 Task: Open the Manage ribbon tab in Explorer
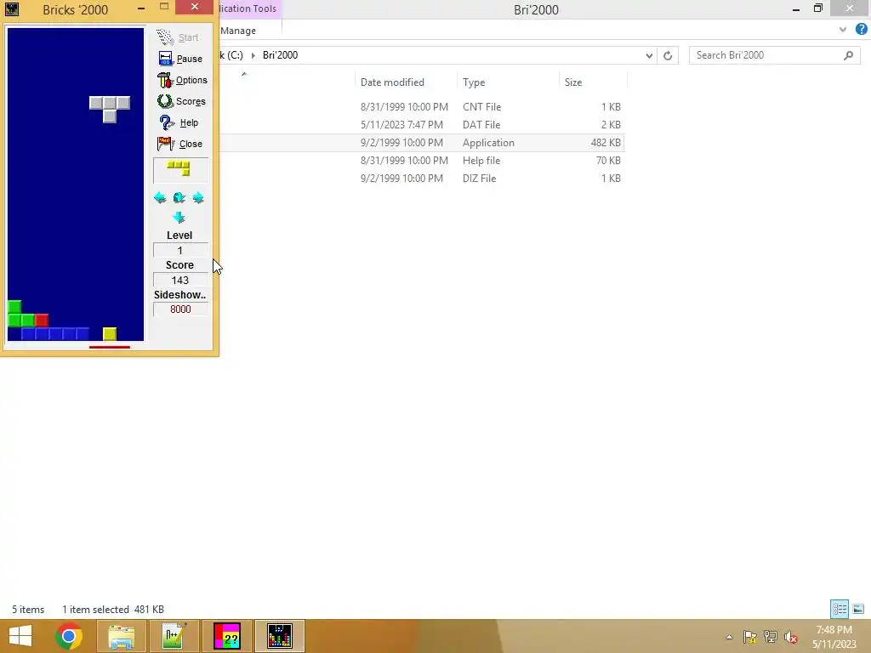point(238,31)
